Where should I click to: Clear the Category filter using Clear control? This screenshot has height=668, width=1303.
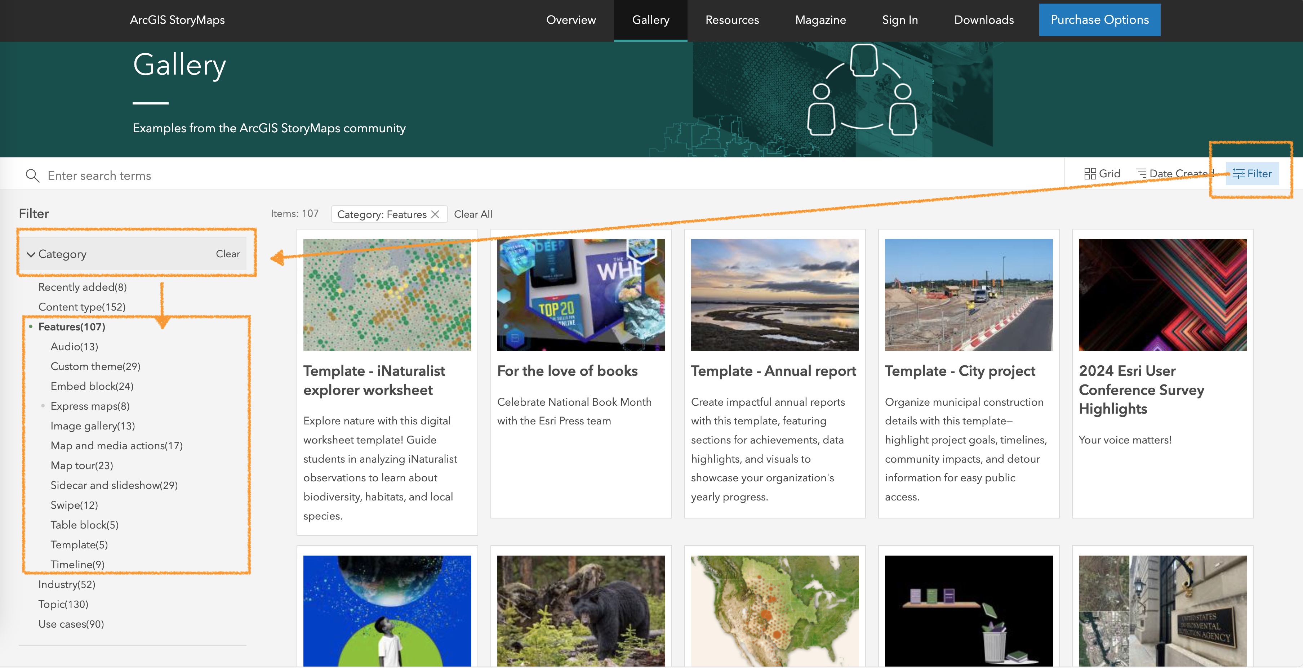click(228, 254)
